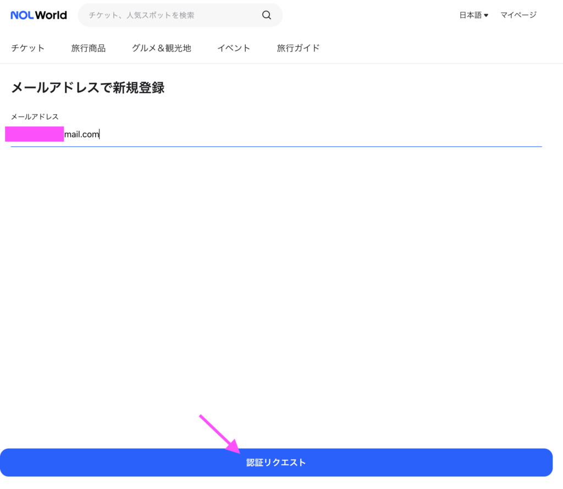Viewport: 563px width, 489px height.
Task: Select the 旅行商品 navigation item
Action: click(x=88, y=48)
